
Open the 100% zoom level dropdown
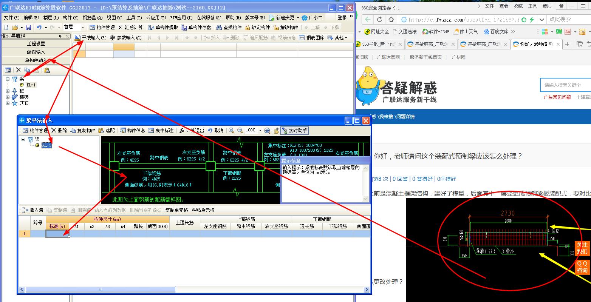click(x=260, y=130)
